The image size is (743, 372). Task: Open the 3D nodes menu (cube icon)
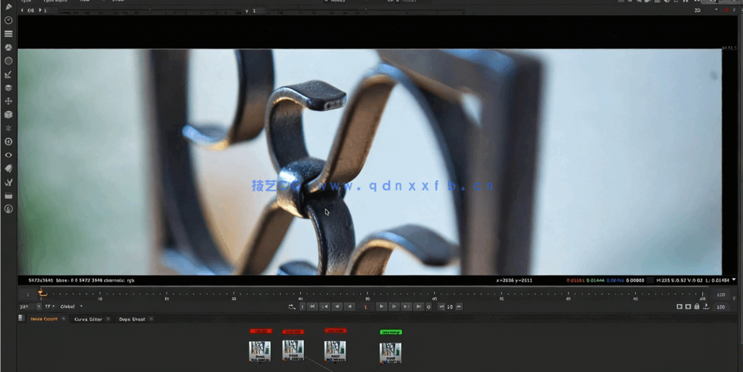pos(8,115)
